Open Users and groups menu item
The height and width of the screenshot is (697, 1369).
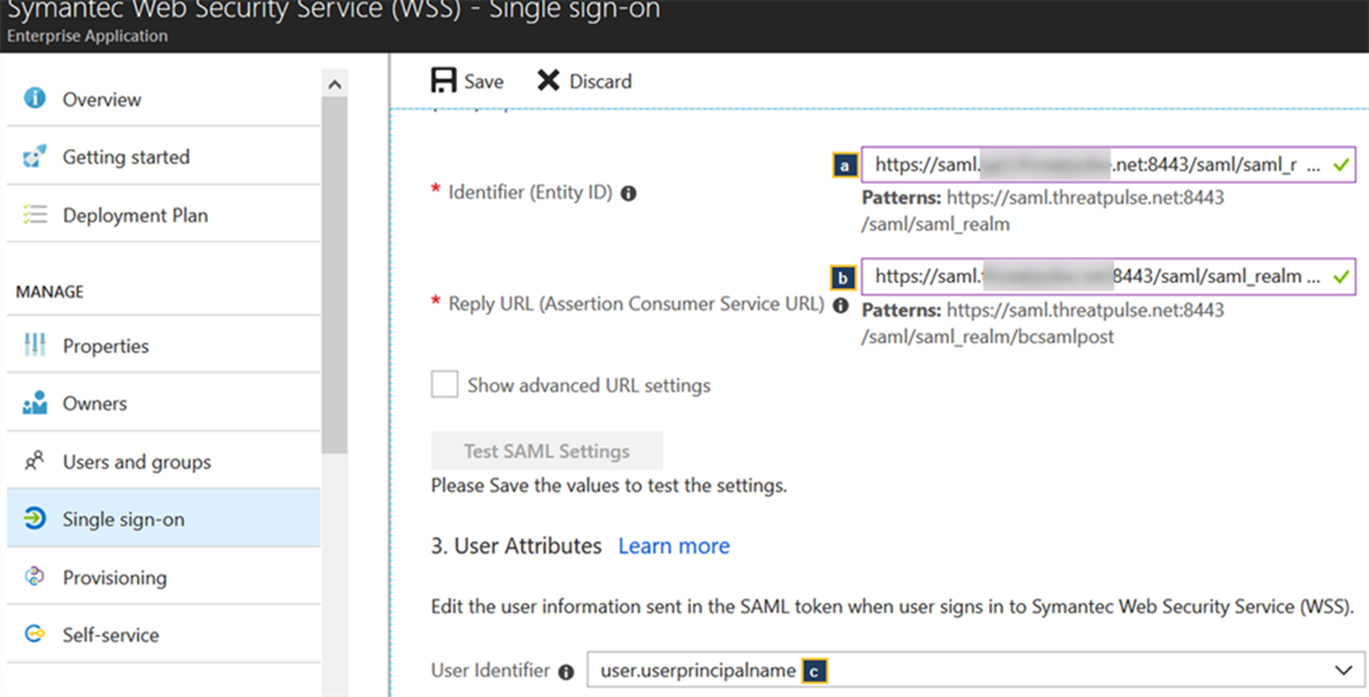[136, 462]
